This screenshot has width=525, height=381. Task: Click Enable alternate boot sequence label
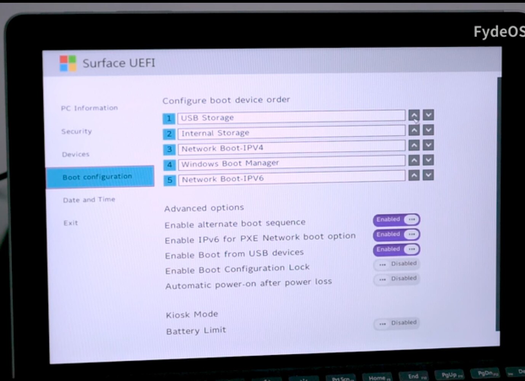(235, 224)
